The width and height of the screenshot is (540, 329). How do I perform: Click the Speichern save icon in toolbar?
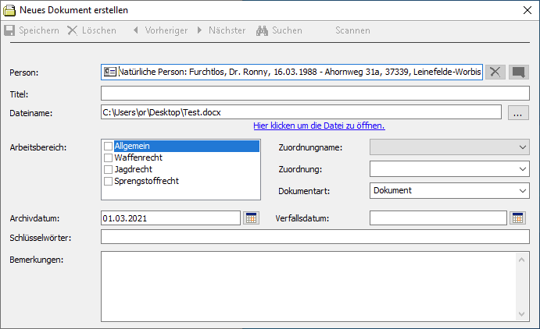pos(10,30)
